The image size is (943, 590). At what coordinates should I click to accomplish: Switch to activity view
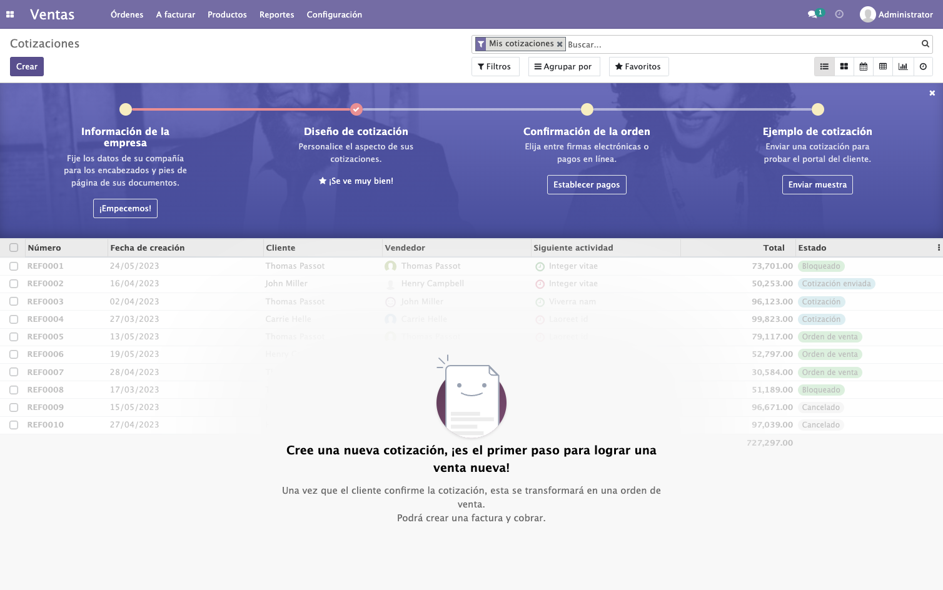923,67
